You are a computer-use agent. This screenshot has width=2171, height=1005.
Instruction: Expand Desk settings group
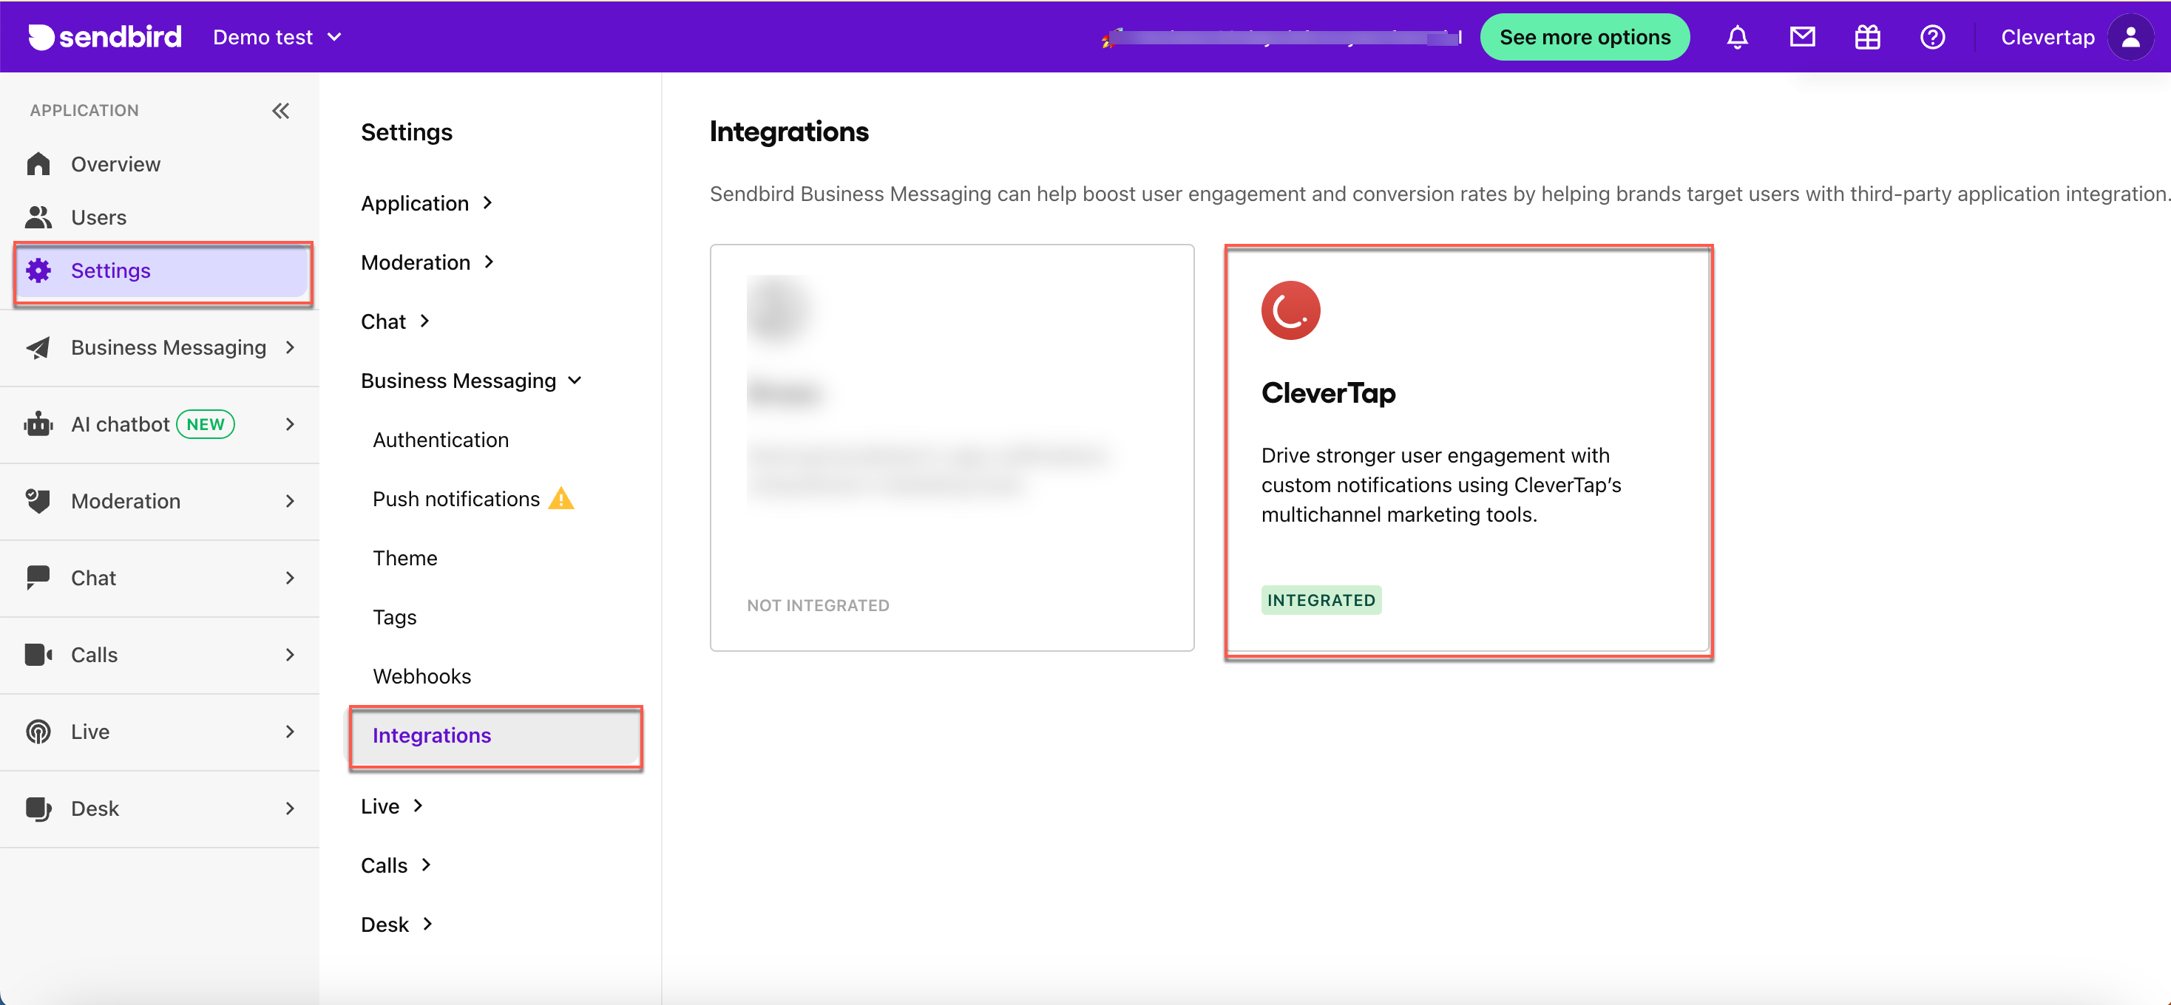pos(397,923)
